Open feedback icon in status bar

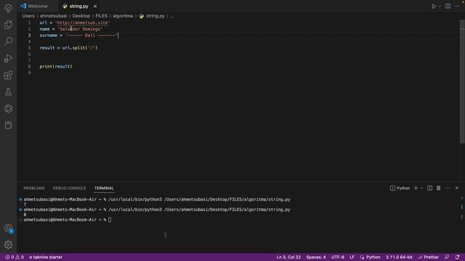pyautogui.click(x=447, y=257)
